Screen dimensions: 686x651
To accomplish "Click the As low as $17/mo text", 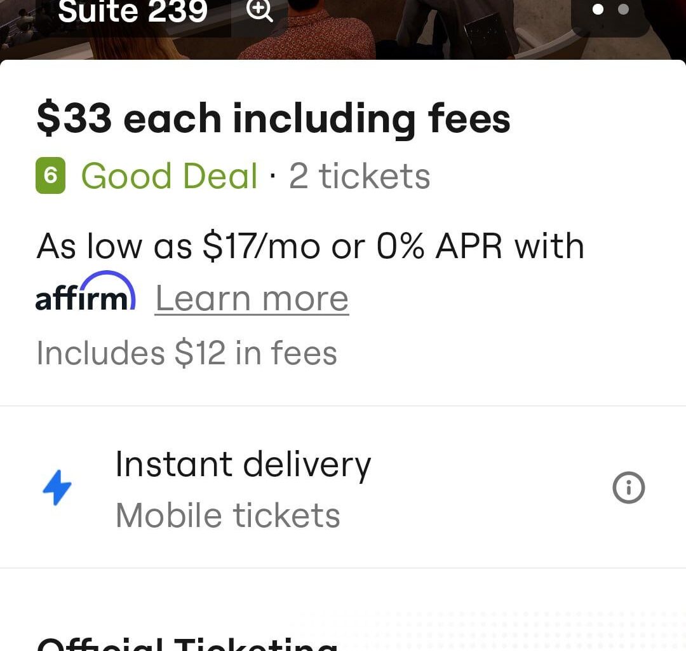I will (x=309, y=246).
